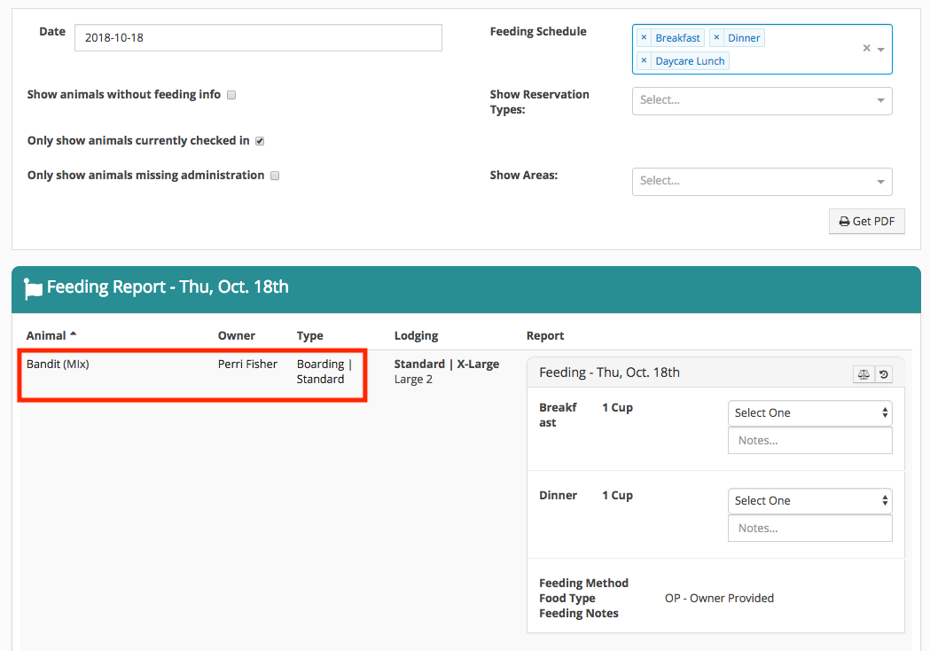Click the Breakfast Notes field
The width and height of the screenshot is (930, 651).
tap(810, 440)
